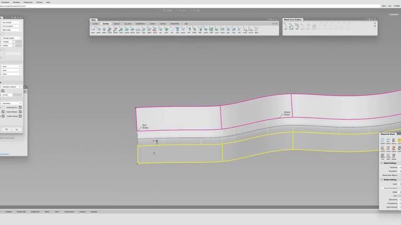Pick the square surface tool icon

(183, 29)
